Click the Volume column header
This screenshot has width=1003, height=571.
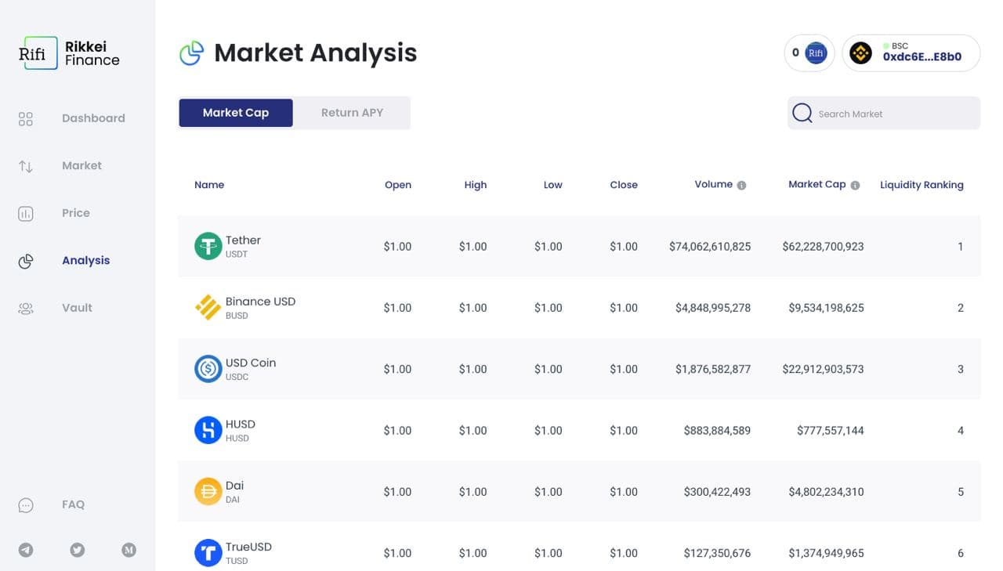713,185
